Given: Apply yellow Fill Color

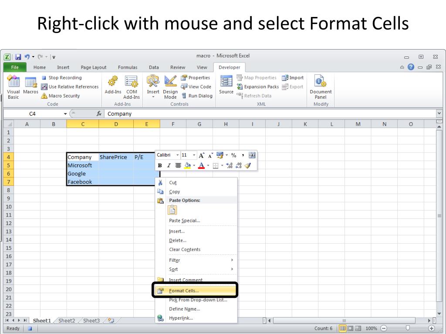Looking at the screenshot, I should point(187,166).
